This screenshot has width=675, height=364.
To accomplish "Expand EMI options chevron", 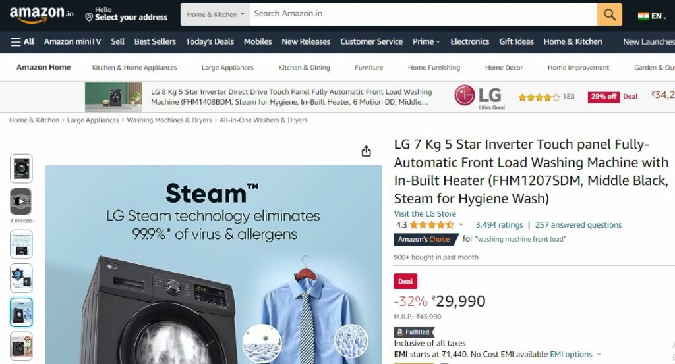I will pos(598,355).
